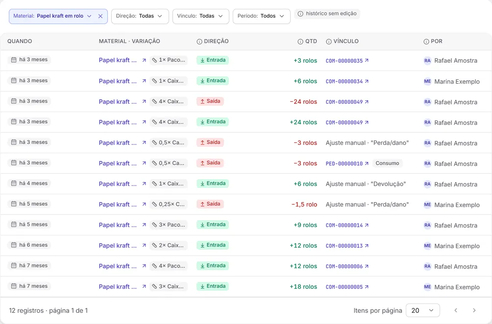This screenshot has height=324, width=492.
Task: Expand the Direção filter dropdown
Action: [140, 16]
